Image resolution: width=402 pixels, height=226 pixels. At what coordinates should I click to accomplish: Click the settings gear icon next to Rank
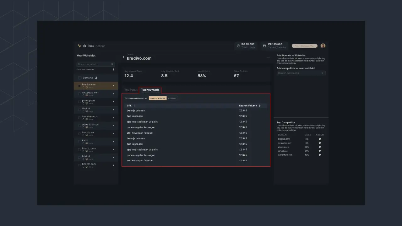click(x=84, y=46)
